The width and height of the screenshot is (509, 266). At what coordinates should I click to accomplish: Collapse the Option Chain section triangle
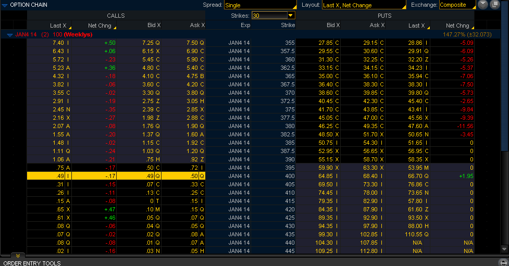[5, 5]
